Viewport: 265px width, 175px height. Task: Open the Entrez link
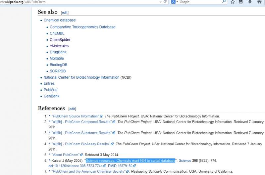click(49, 84)
